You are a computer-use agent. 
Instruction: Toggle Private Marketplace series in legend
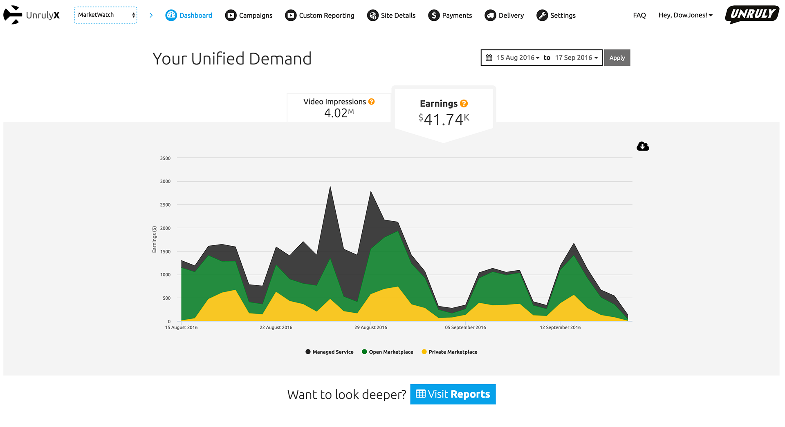point(449,352)
